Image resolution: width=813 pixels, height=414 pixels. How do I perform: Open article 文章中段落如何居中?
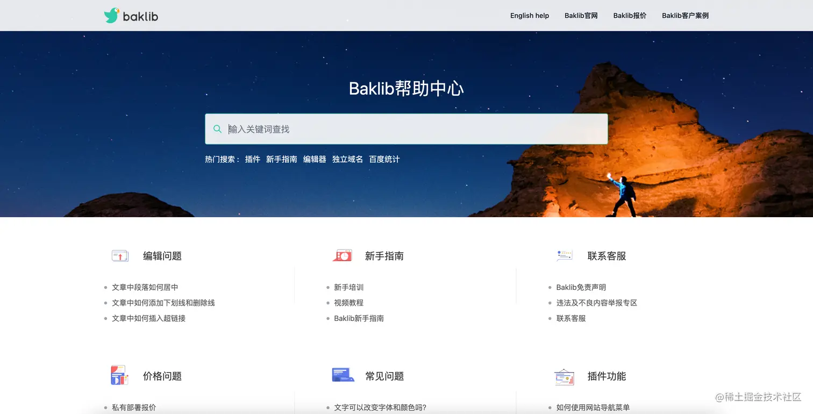point(145,287)
